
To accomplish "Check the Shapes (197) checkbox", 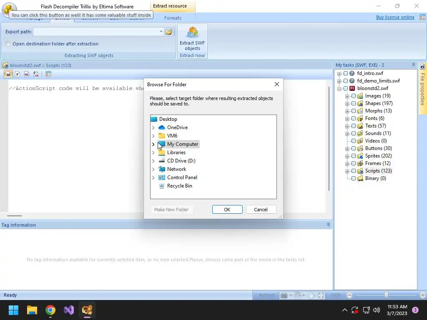I will pyautogui.click(x=354, y=103).
